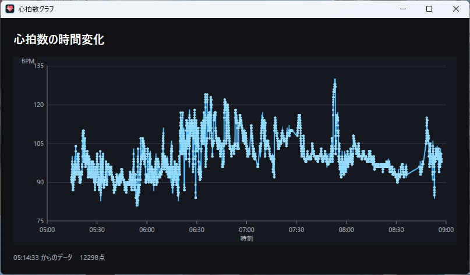Click the 05:00 time axis label

point(47,230)
